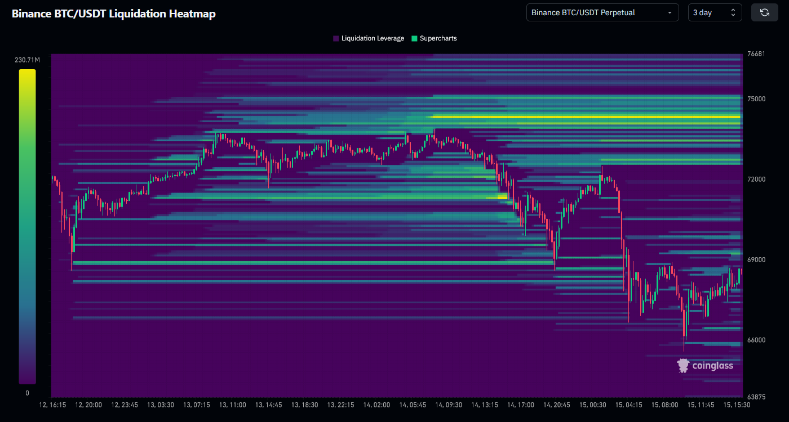Click the 66000 price axis label

point(756,340)
